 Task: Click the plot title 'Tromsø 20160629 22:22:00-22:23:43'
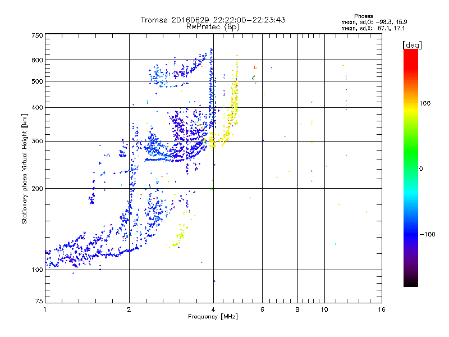(x=213, y=20)
